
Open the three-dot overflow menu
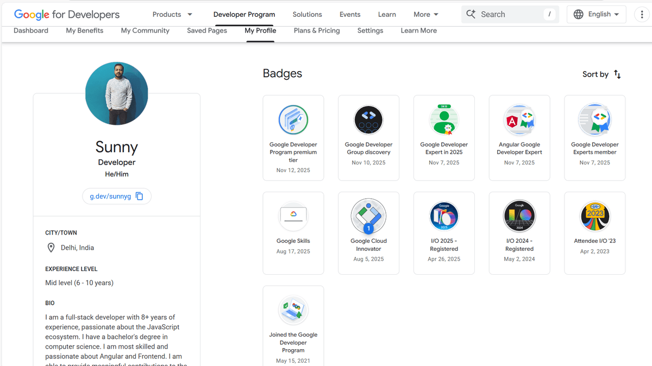click(x=642, y=15)
